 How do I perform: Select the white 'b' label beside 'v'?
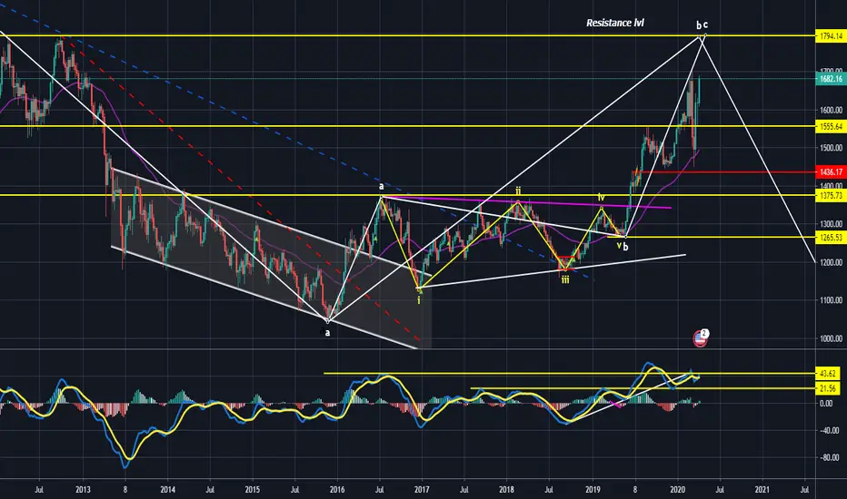tap(625, 247)
